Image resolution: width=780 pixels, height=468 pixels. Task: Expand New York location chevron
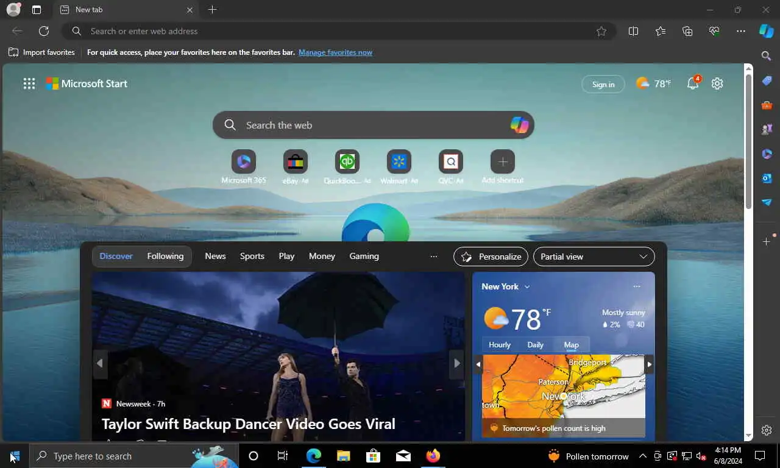(x=527, y=286)
